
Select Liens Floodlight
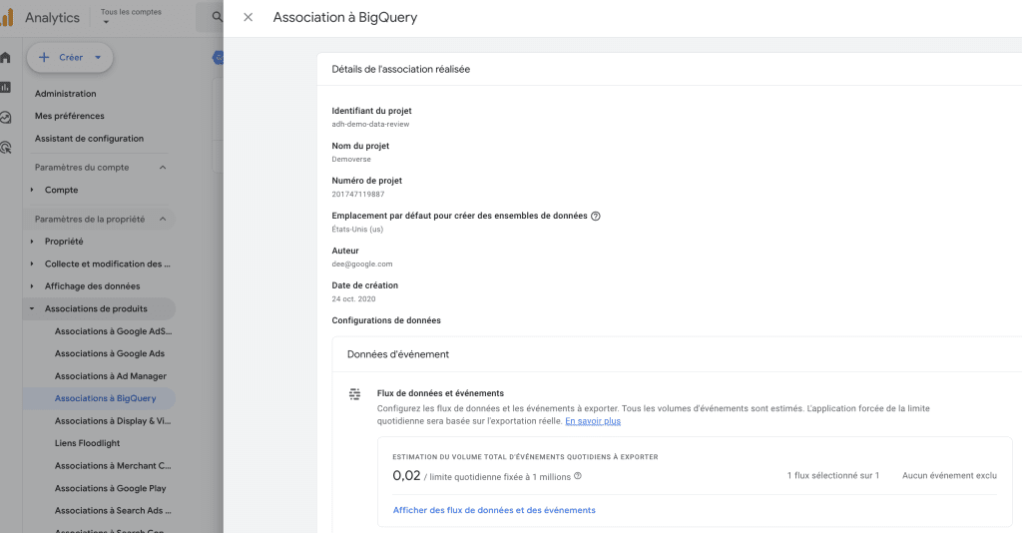[x=88, y=443]
